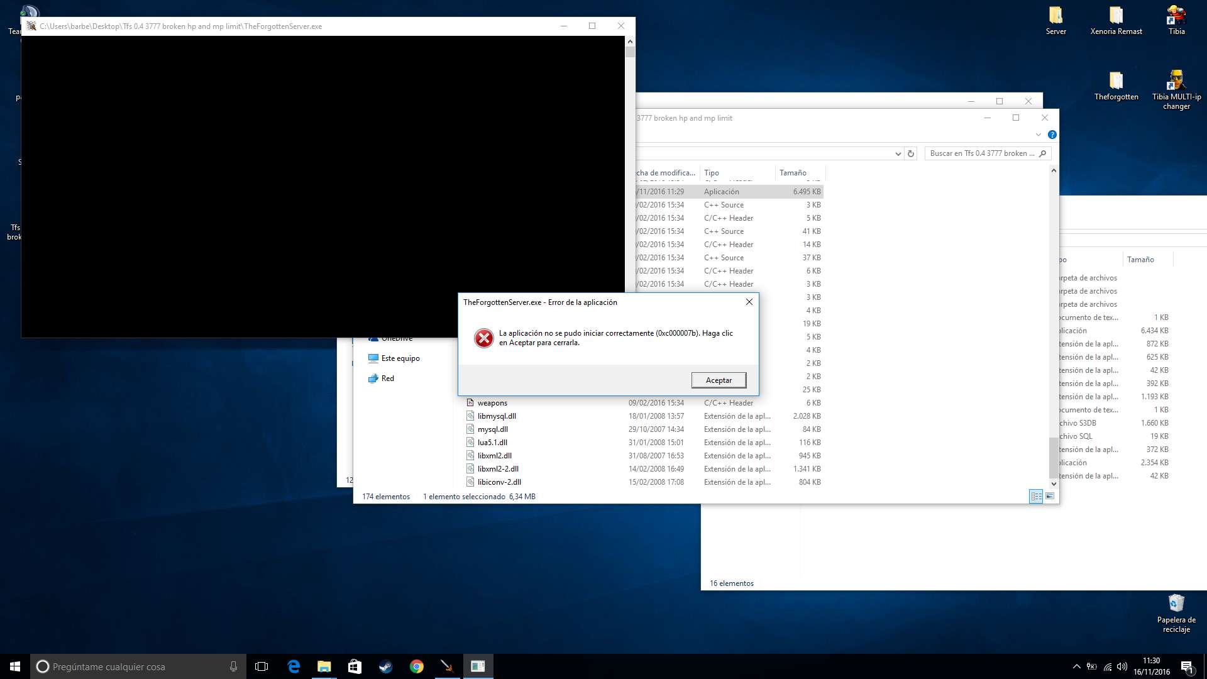Select the libxml2-2.dll file
The image size is (1207, 679).
(644, 469)
